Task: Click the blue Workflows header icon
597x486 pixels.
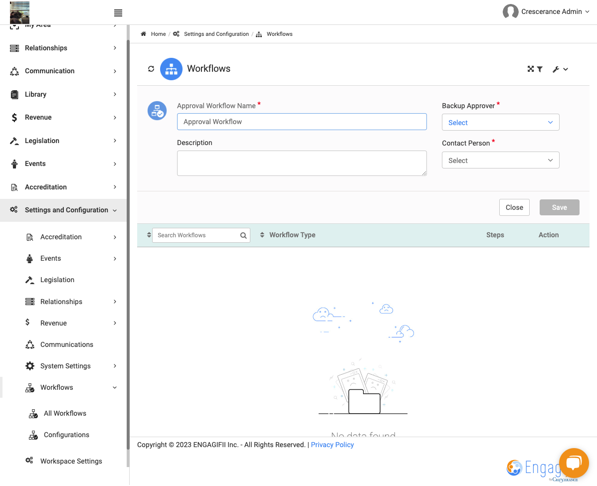Action: pos(171,69)
